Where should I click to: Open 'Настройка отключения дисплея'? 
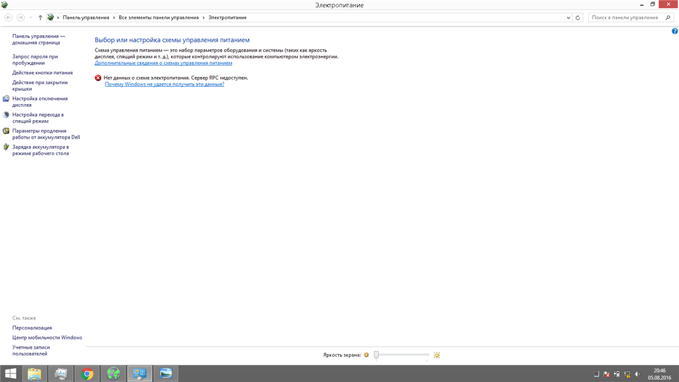click(40, 101)
